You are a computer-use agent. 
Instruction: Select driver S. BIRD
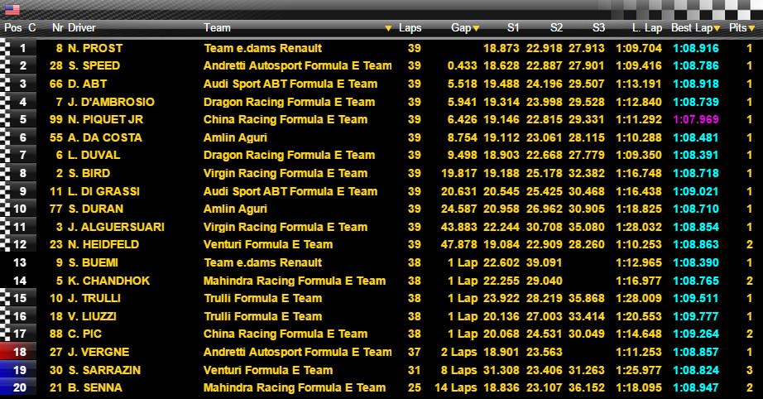point(89,173)
